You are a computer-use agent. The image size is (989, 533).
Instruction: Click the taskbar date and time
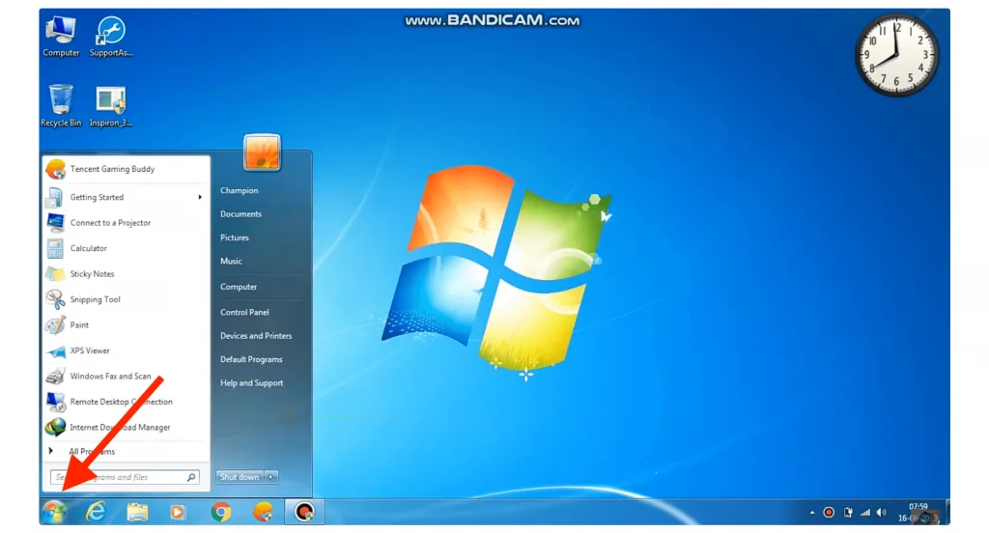point(918,512)
